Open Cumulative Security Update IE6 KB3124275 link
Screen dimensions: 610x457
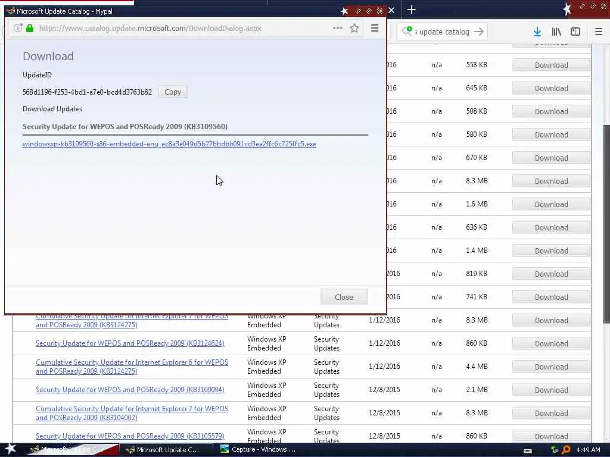pyautogui.click(x=132, y=367)
